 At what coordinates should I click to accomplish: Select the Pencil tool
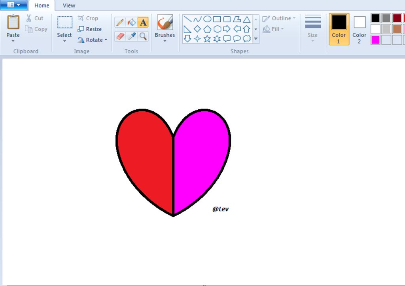[120, 23]
